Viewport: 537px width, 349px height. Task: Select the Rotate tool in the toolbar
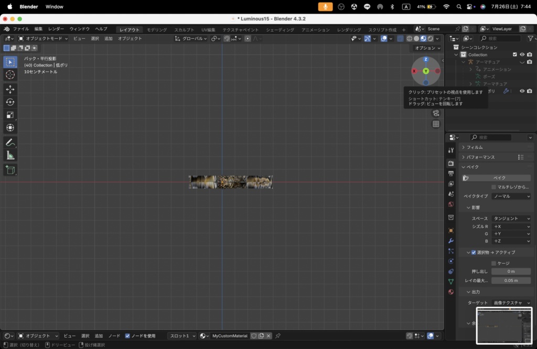coord(10,102)
